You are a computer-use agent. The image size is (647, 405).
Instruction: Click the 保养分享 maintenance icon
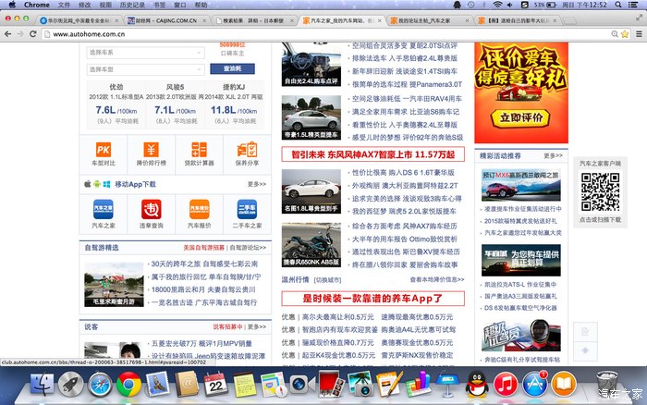[247, 150]
